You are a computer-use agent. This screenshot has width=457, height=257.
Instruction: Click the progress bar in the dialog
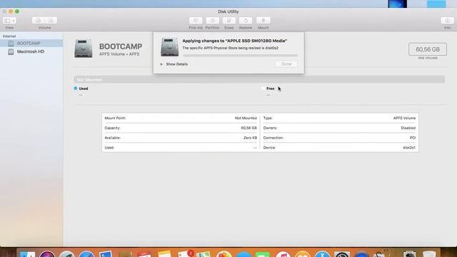[240, 55]
